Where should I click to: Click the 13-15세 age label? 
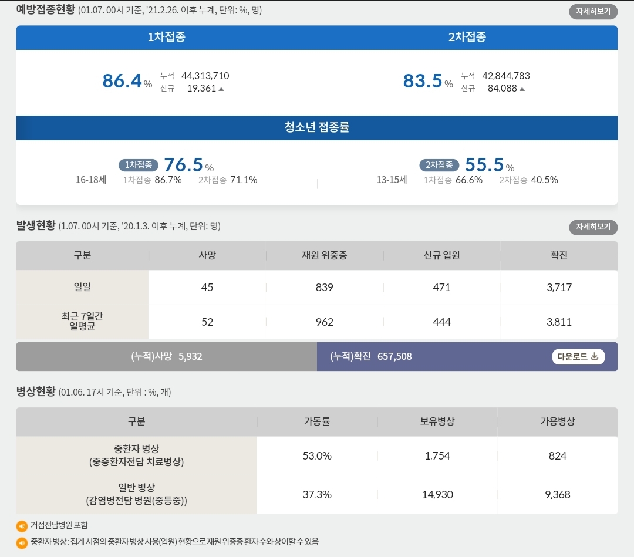392,180
